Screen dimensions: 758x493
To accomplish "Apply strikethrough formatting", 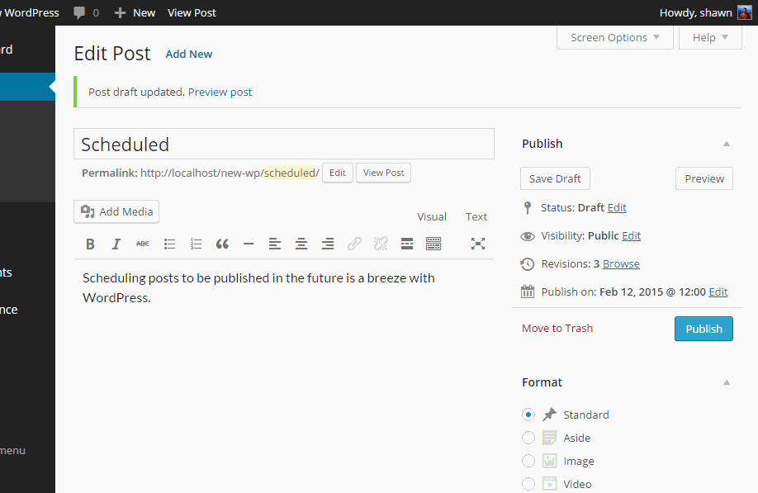I will [143, 244].
